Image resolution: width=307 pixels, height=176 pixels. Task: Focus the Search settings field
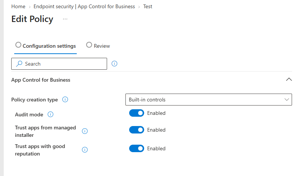[59, 64]
